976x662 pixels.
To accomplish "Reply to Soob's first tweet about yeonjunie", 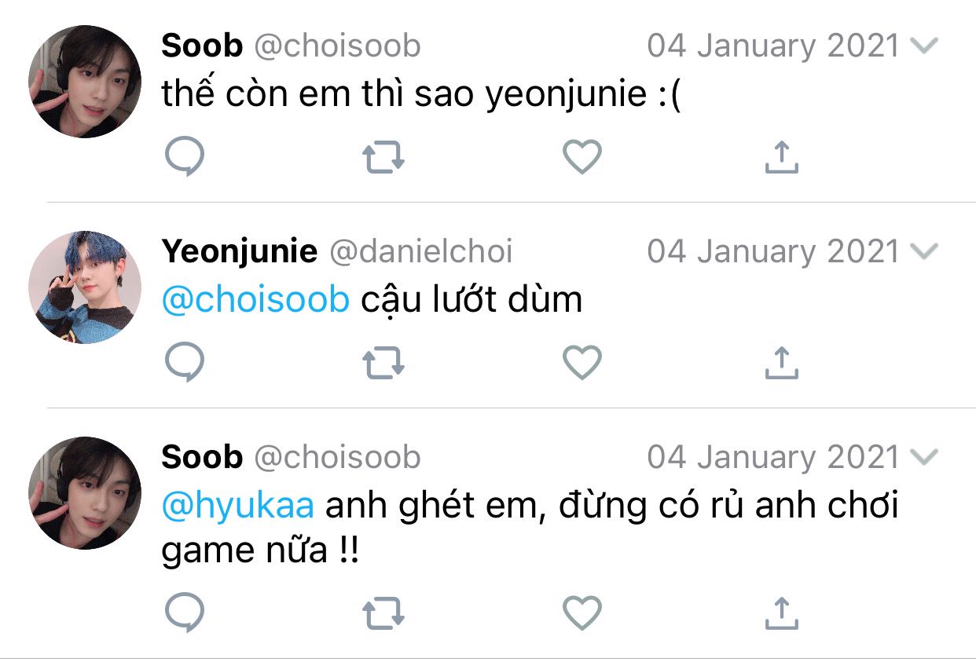I will click(x=185, y=157).
